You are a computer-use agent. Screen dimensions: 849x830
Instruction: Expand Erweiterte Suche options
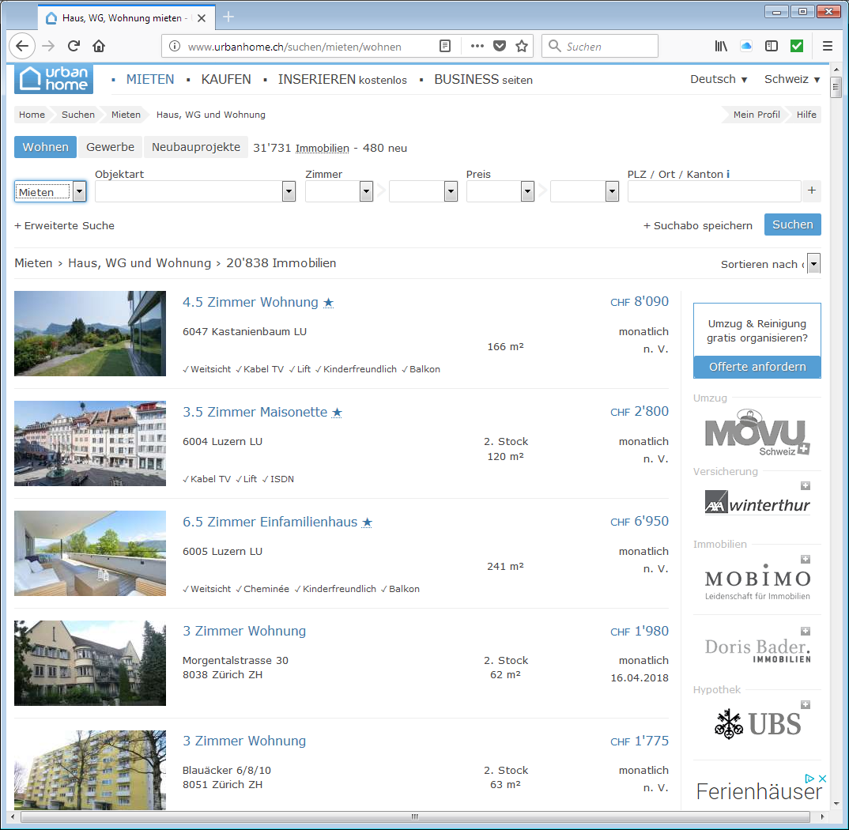(64, 225)
